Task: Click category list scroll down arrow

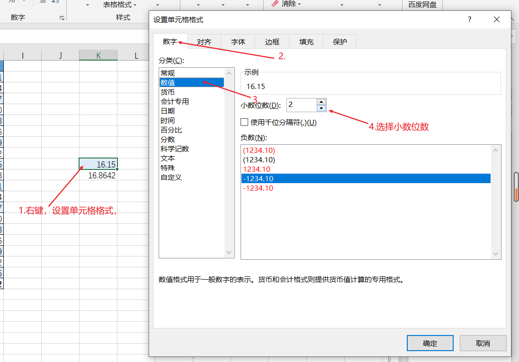Action: 229,253
